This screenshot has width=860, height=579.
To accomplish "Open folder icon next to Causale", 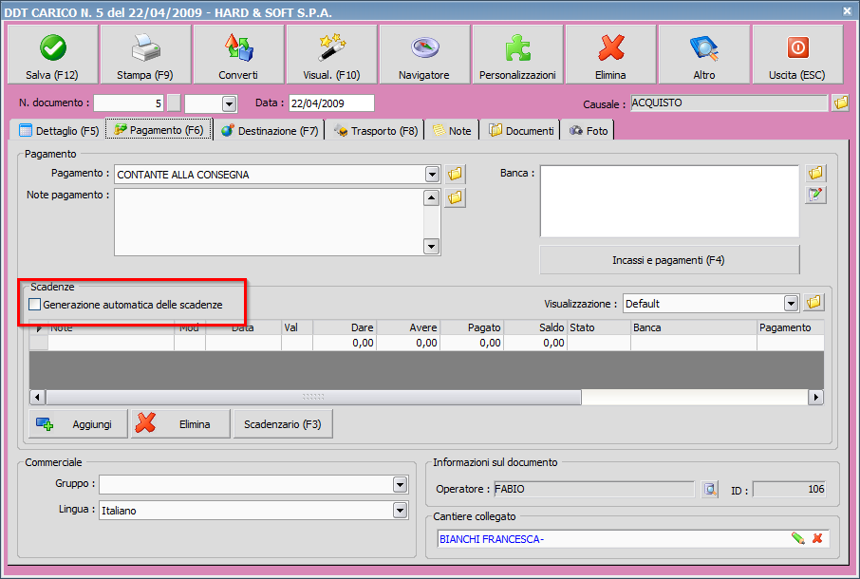I will pos(840,103).
